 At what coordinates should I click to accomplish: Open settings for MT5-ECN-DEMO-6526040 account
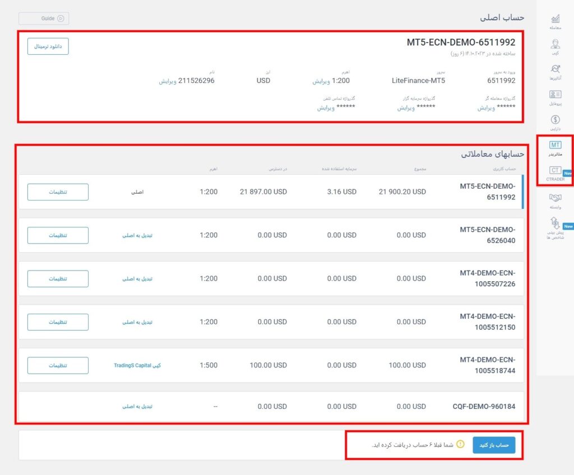(x=58, y=235)
